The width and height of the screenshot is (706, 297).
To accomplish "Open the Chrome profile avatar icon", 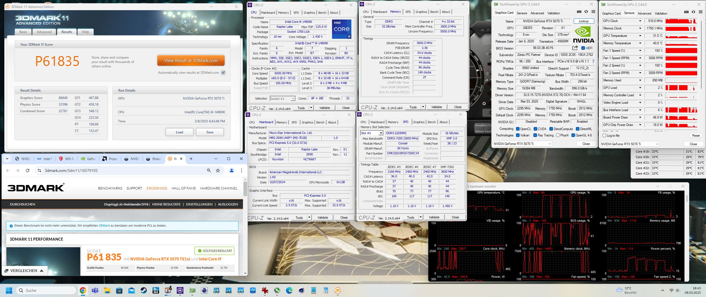I will [x=232, y=170].
